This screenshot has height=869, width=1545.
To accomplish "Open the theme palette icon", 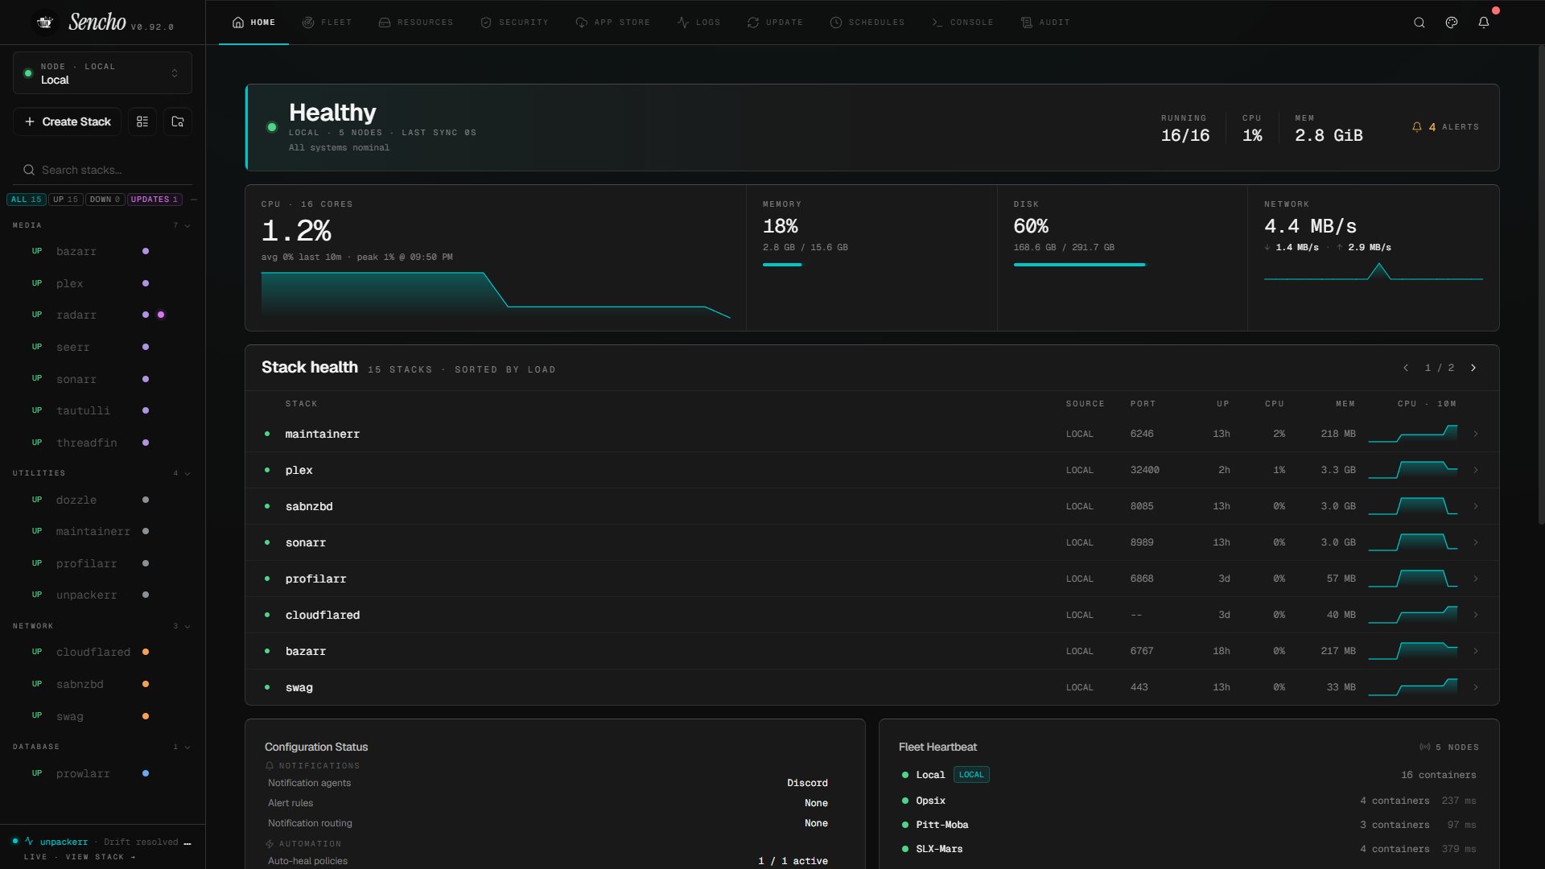I will coord(1452,23).
